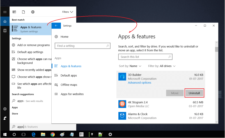Click the Store category in search results

pos(15,114)
